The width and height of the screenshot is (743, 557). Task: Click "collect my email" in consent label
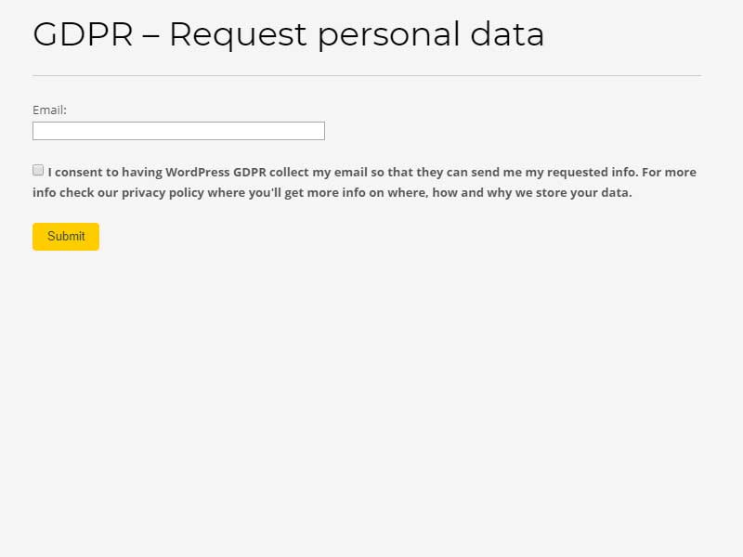[x=314, y=172]
